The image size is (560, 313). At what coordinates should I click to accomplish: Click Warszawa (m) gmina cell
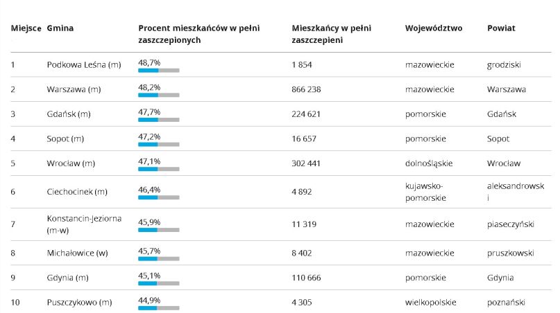point(74,89)
